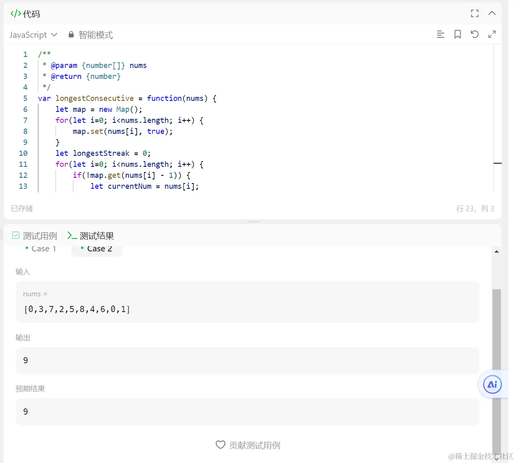Click the terminal prompt icon on 测试结果 tab

pos(72,236)
